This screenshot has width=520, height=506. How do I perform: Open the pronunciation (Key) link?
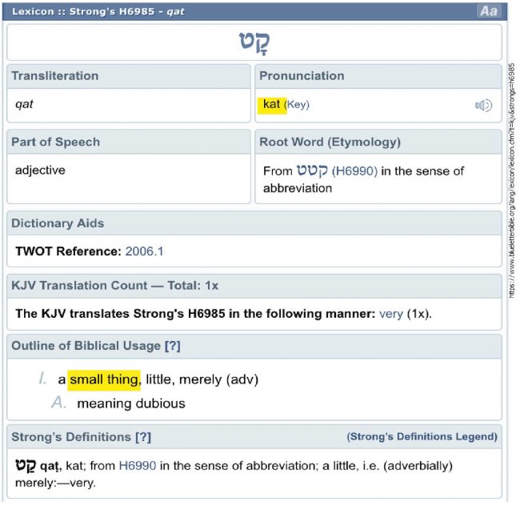point(297,105)
